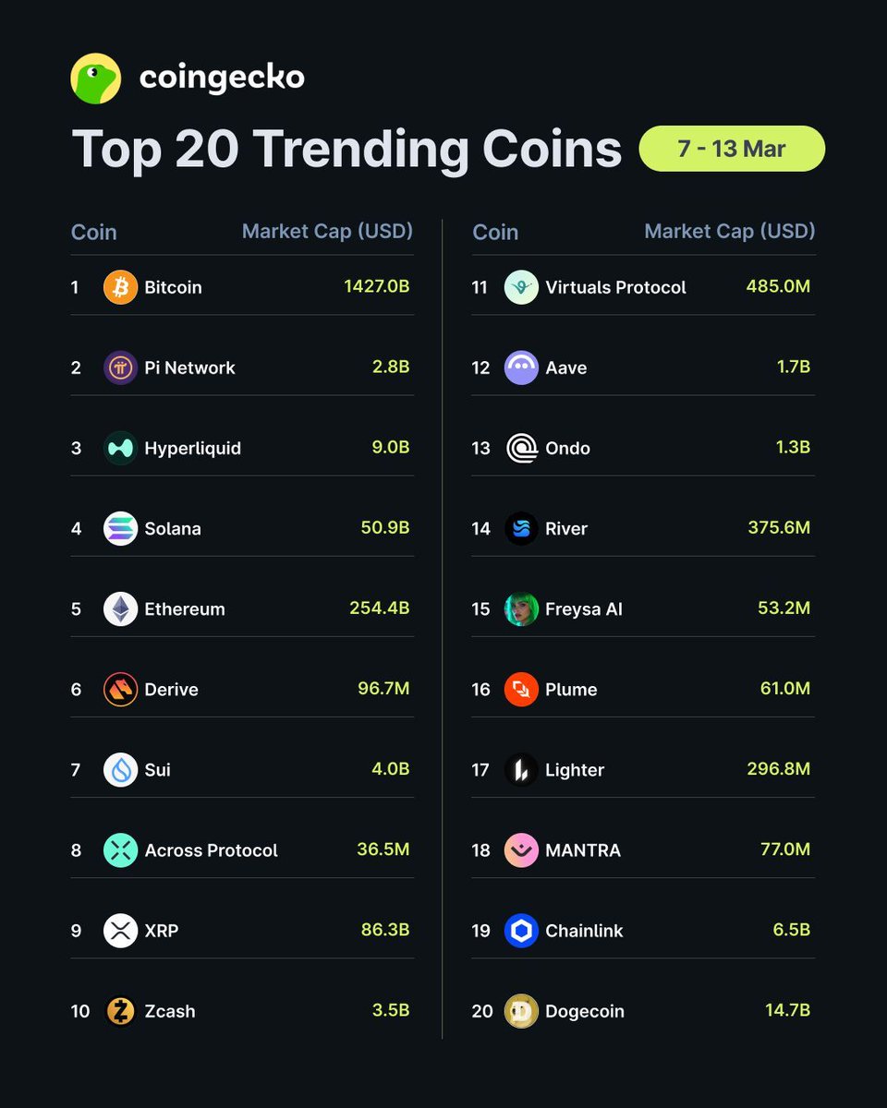Click the Ethereum diamond icon
Viewport: 887px width, 1108px height.
click(x=120, y=608)
